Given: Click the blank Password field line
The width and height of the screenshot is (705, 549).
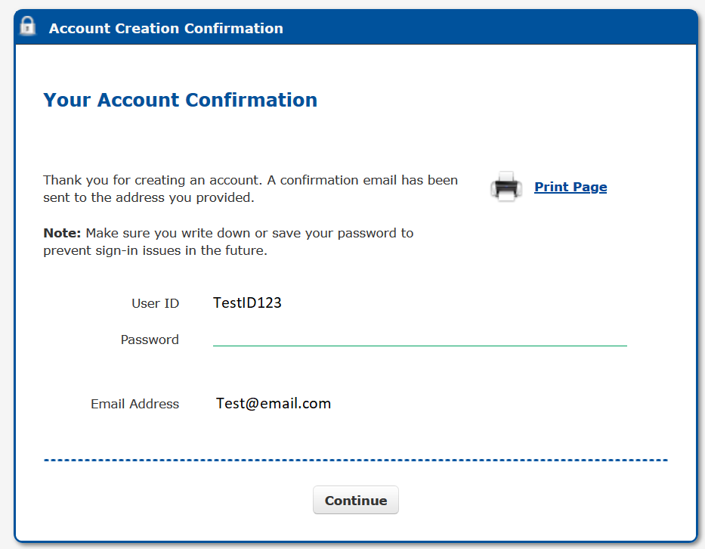Looking at the screenshot, I should [x=419, y=339].
